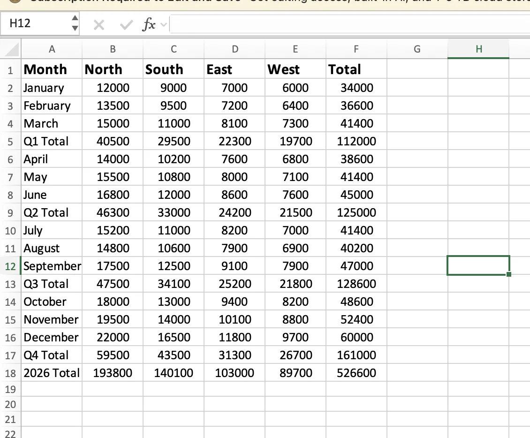Select the "July" cell
Viewport: 530px width, 438px height.
pyautogui.click(x=52, y=231)
